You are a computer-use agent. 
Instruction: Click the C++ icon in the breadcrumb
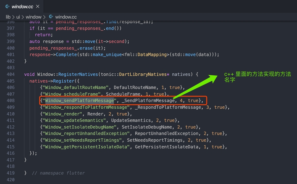tap(51, 17)
